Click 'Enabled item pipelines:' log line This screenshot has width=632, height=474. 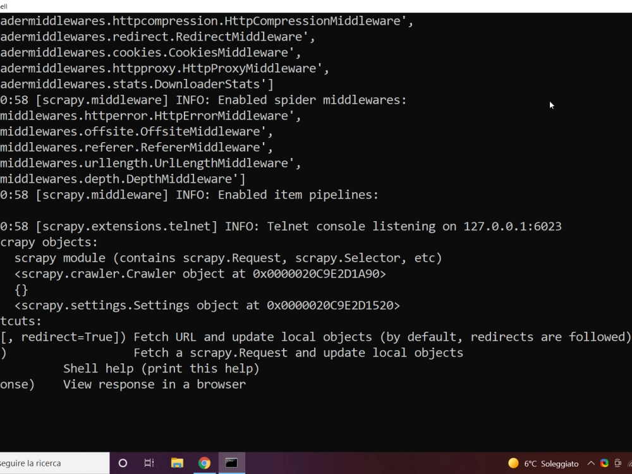[x=190, y=195]
